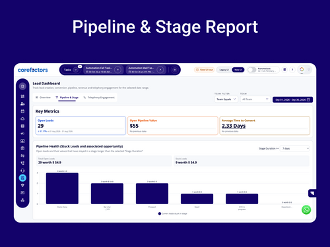Viewport: 330px width, 247px height.
Task: Open the cloud icon in the sidebar
Action: click(22, 119)
